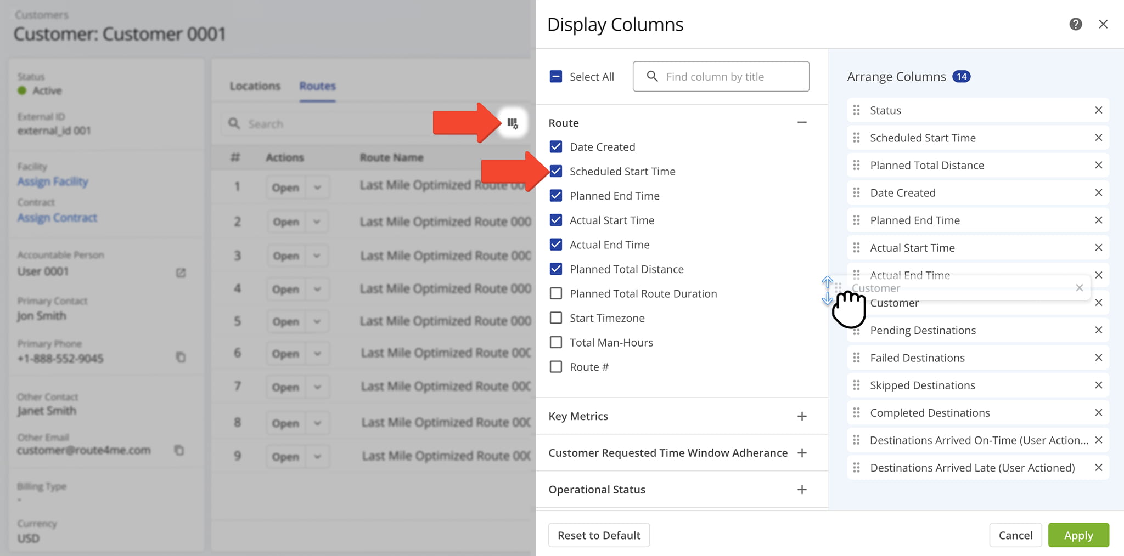Screen dimensions: 1124x556
Task: Expand the Key Metrics section
Action: coord(802,416)
